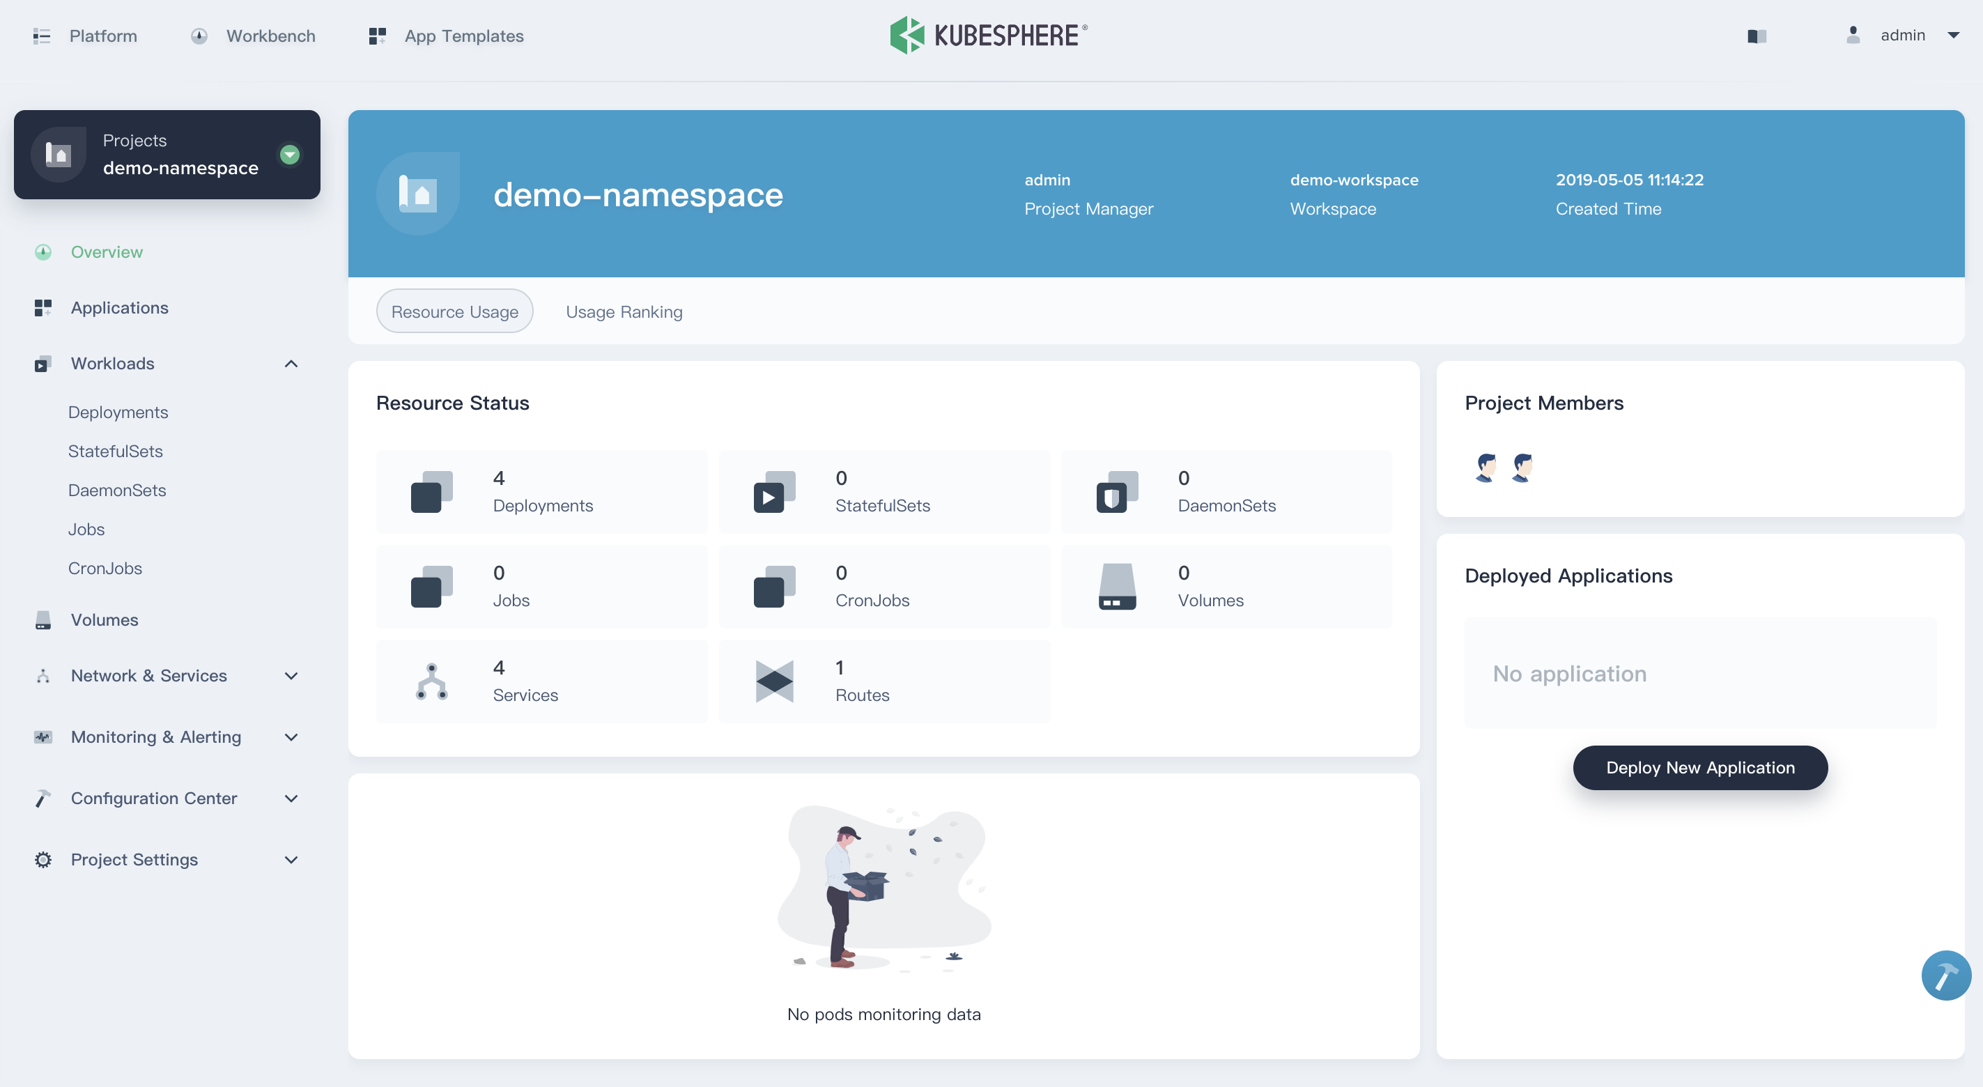Screen dimensions: 1983x1087
Task: Click the first project member avatar
Action: tap(1486, 468)
